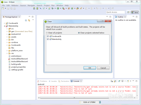Uncheck the MainActivity checkbox in Clean dialog

coord(48,39)
